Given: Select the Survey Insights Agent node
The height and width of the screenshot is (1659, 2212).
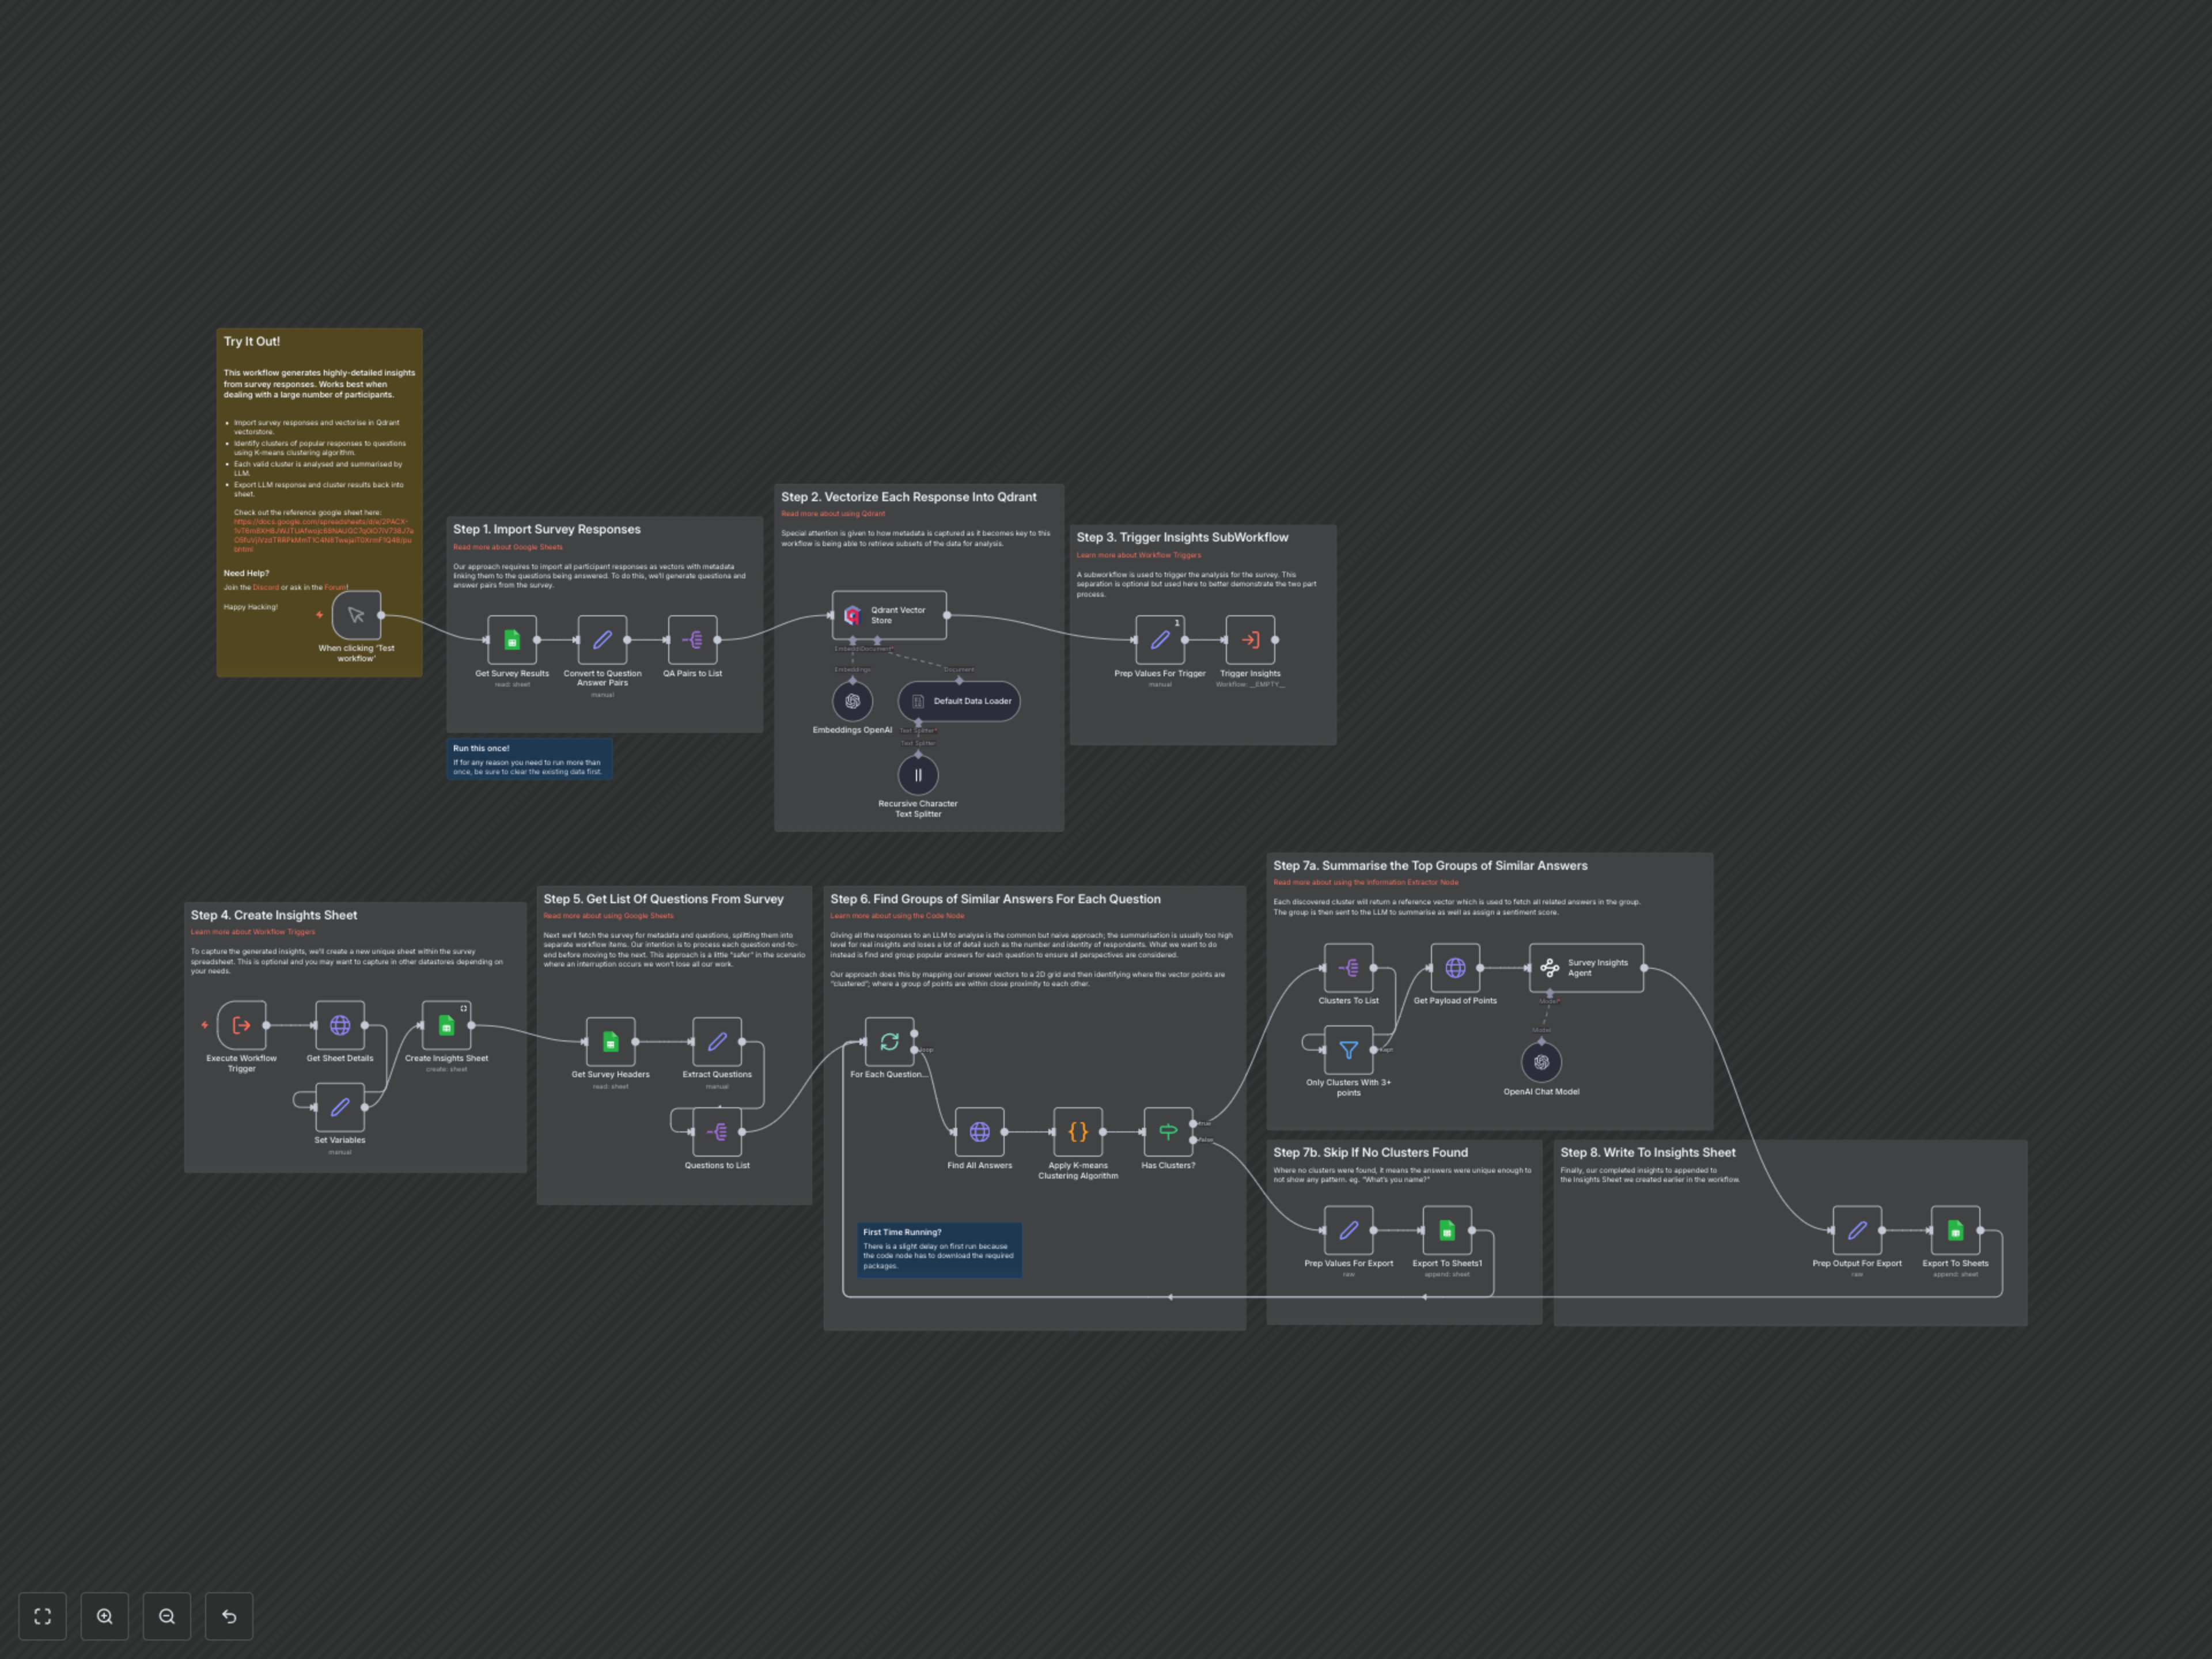Looking at the screenshot, I should 1586,967.
